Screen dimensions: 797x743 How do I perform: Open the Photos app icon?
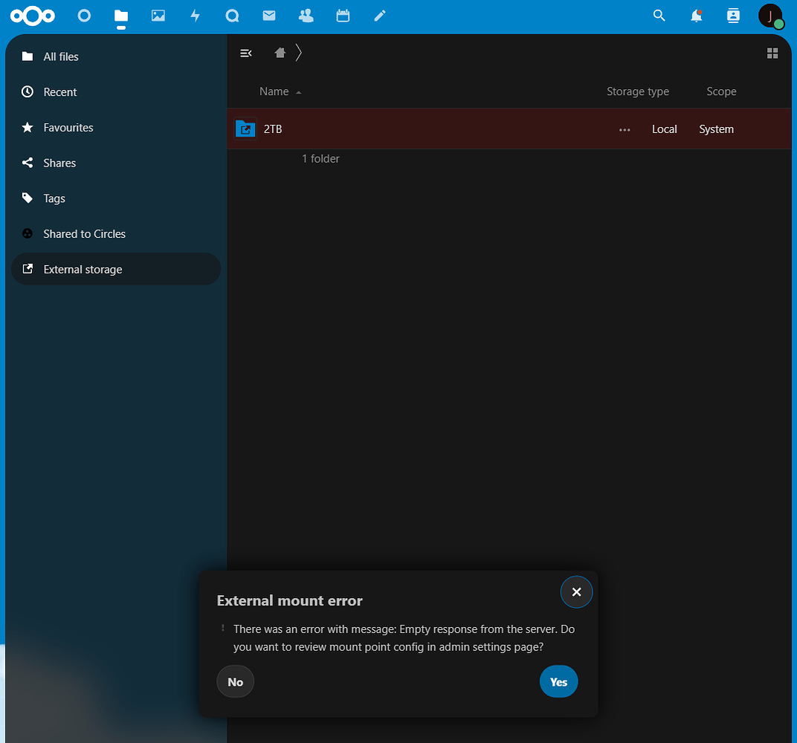pyautogui.click(x=158, y=16)
